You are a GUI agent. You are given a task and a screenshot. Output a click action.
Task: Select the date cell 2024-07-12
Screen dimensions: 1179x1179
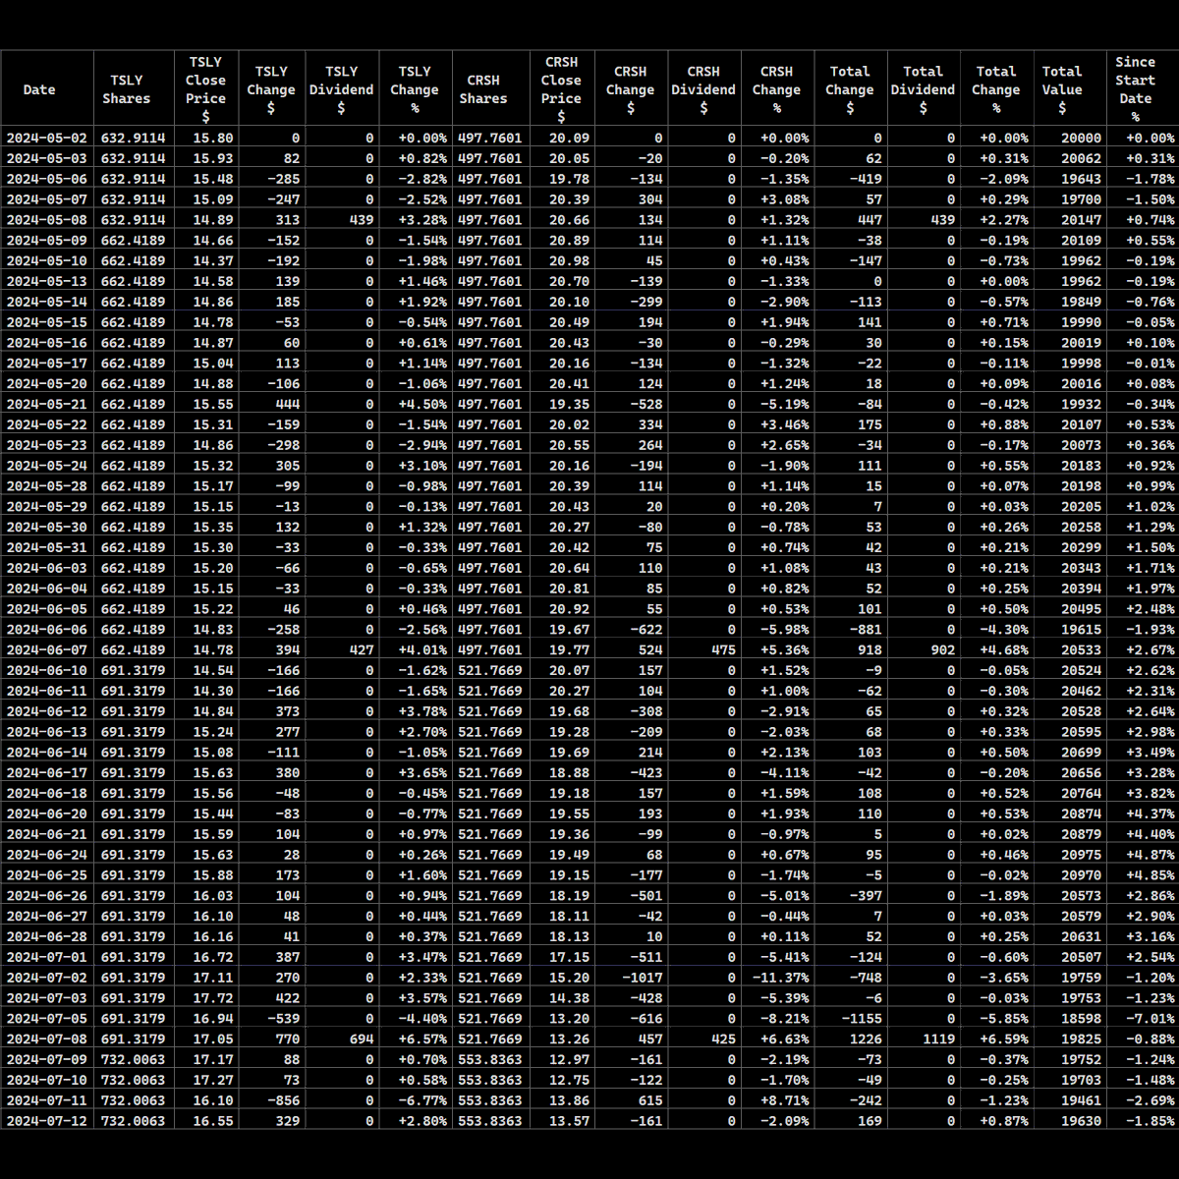pos(47,1121)
